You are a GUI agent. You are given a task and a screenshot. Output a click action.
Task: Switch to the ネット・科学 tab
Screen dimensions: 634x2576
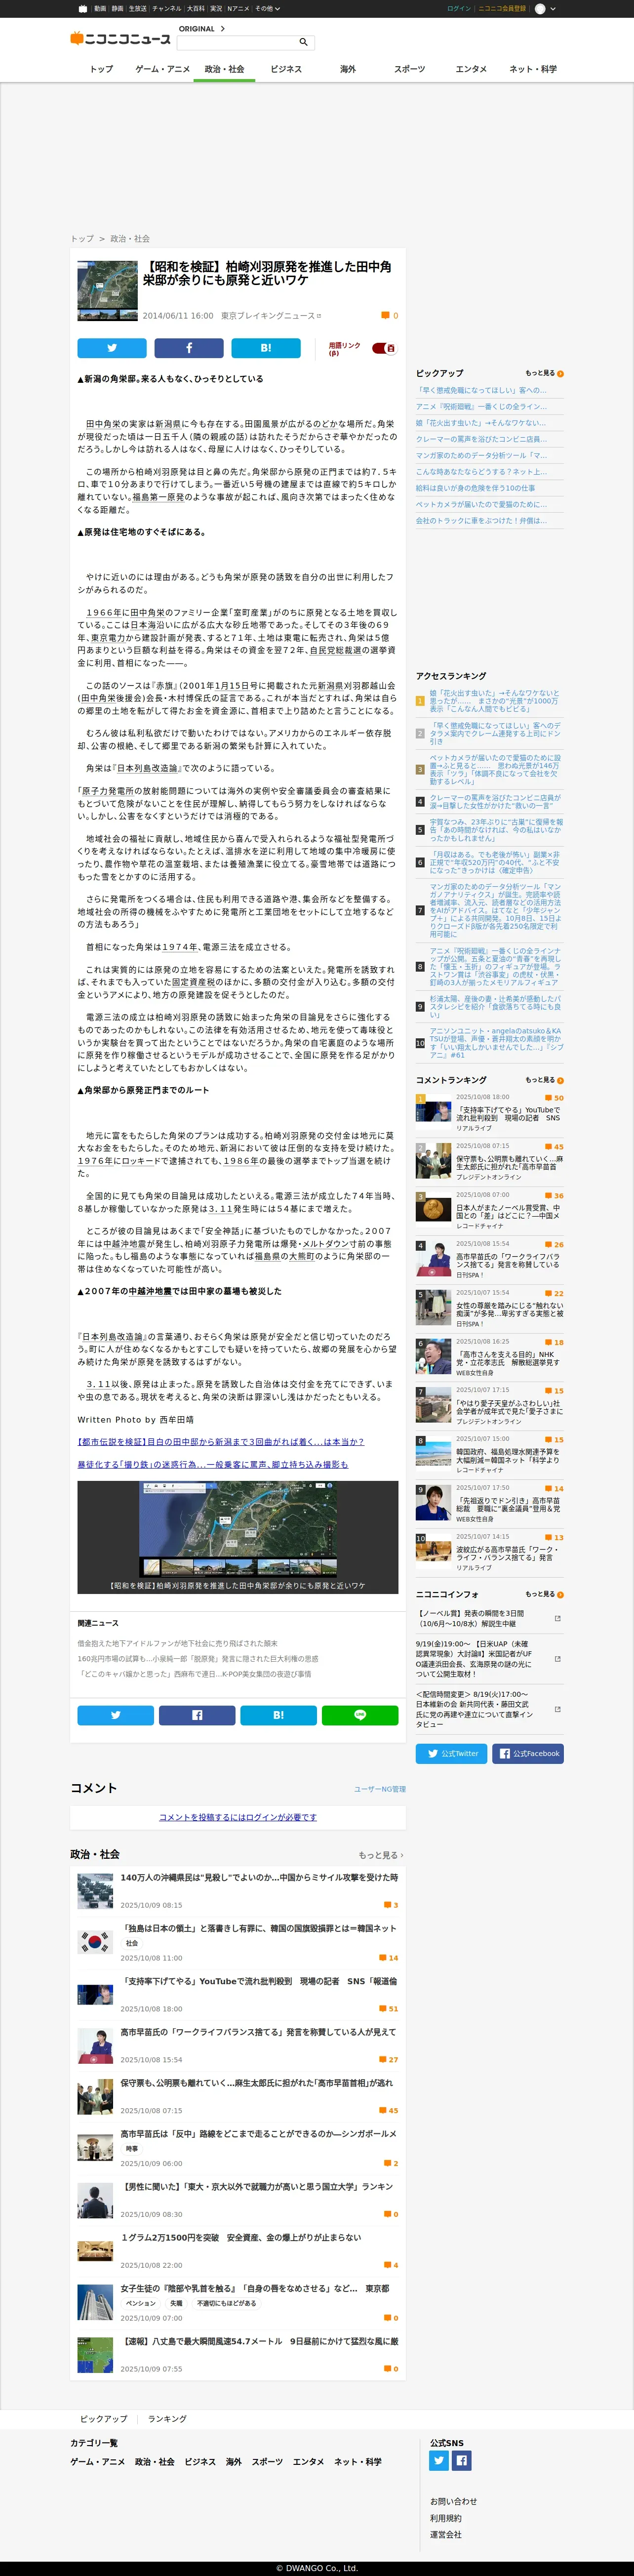click(533, 69)
